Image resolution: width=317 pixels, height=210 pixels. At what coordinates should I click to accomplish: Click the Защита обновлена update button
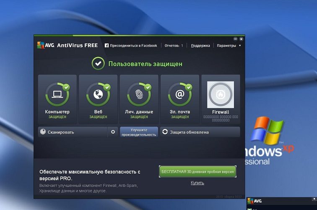tap(200, 132)
